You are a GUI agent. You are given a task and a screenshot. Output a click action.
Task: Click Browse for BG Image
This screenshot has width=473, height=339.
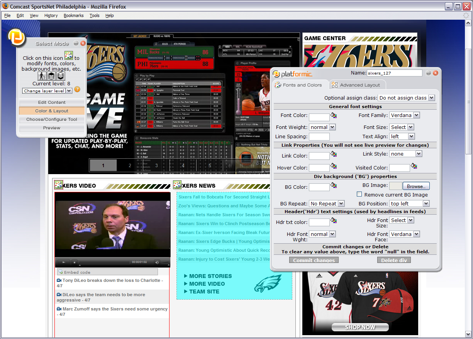416,186
